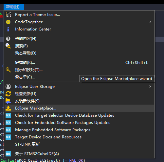Image resolution: width=164 pixels, height=162 pixels.
Task: Click MX icon beside Target Selector Database Updates
Action: pyautogui.click(x=8, y=115)
